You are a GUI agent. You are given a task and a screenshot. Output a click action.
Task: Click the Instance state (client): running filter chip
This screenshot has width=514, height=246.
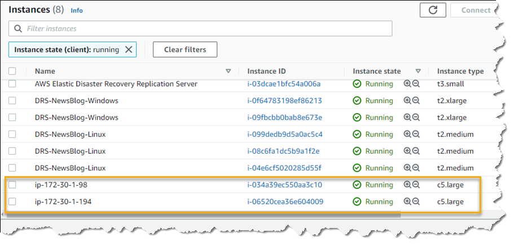click(72, 50)
